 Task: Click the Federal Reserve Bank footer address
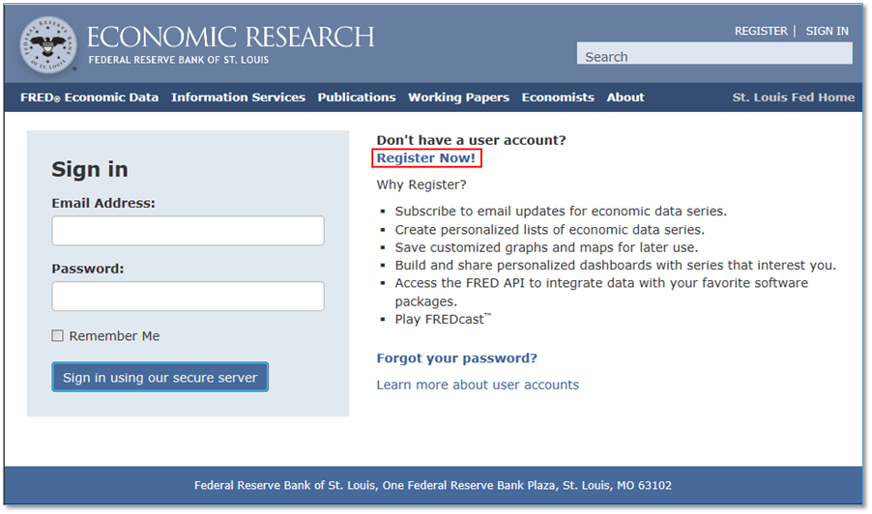click(433, 485)
